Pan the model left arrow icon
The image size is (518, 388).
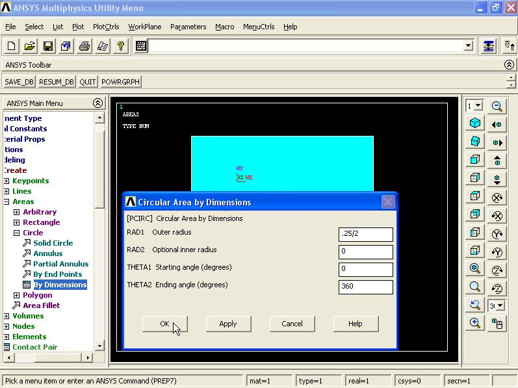click(x=497, y=125)
